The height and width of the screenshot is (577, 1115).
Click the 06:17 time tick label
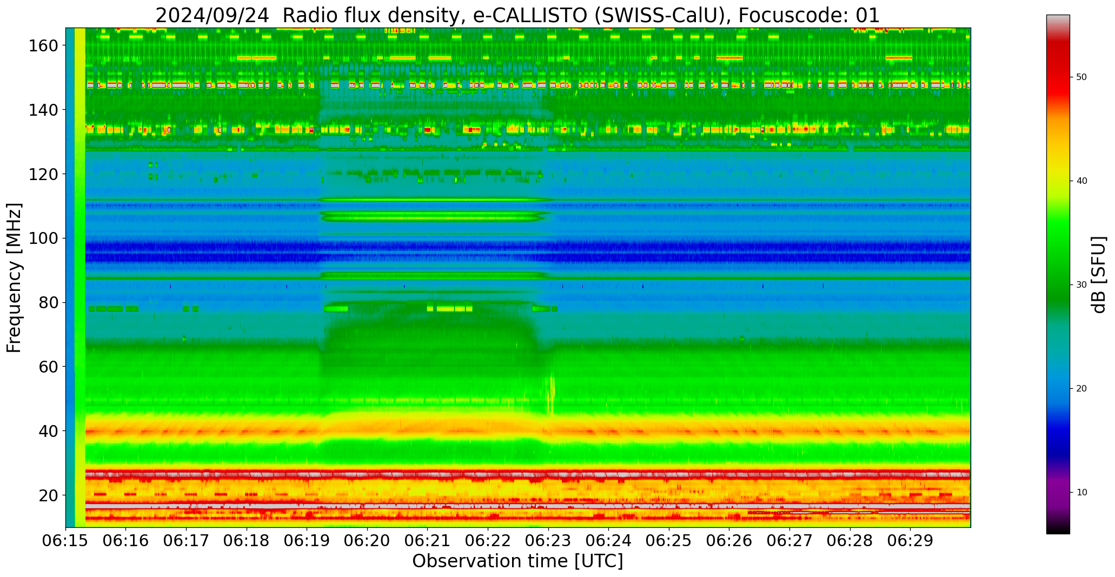[187, 541]
